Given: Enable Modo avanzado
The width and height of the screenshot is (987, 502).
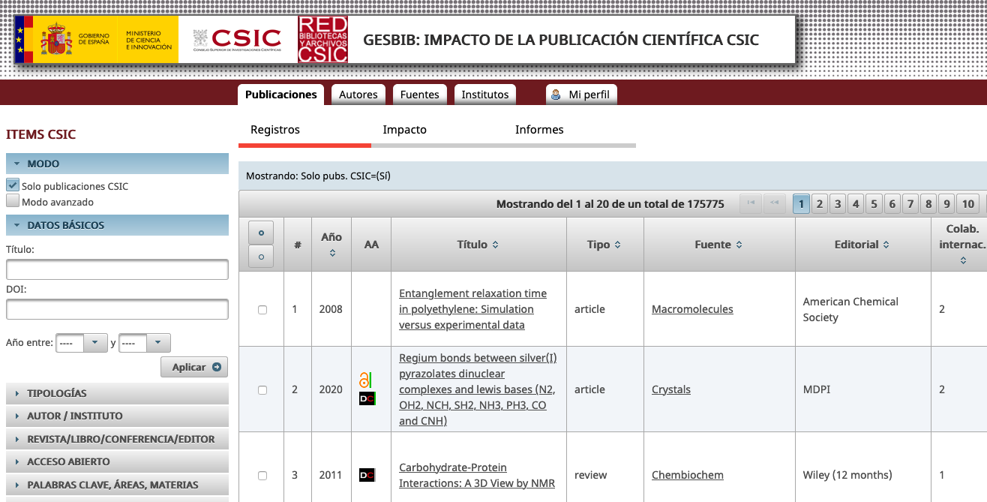Looking at the screenshot, I should pos(10,200).
